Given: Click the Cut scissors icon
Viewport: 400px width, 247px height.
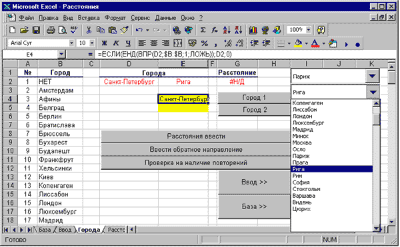Looking at the screenshot, I should 89,30.
